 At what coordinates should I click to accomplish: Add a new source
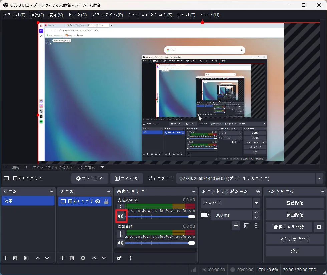point(62,258)
